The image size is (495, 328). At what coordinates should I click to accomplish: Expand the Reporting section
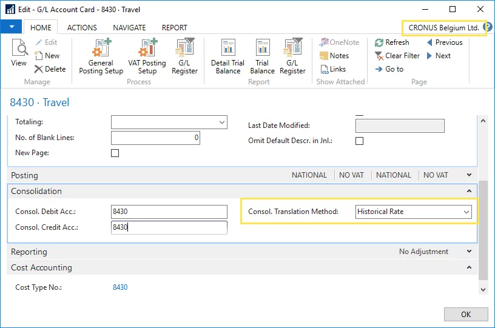pos(469,252)
